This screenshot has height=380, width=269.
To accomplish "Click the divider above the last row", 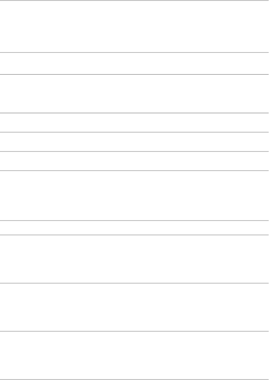I will 134,331.
